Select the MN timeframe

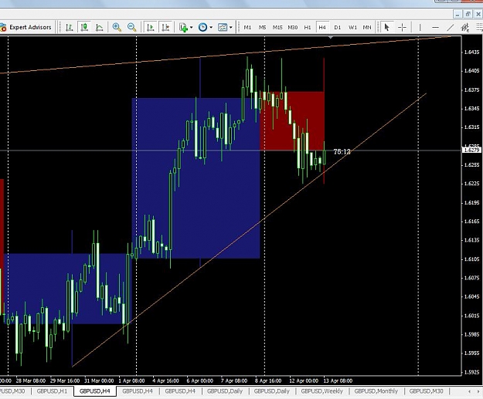pyautogui.click(x=367, y=27)
